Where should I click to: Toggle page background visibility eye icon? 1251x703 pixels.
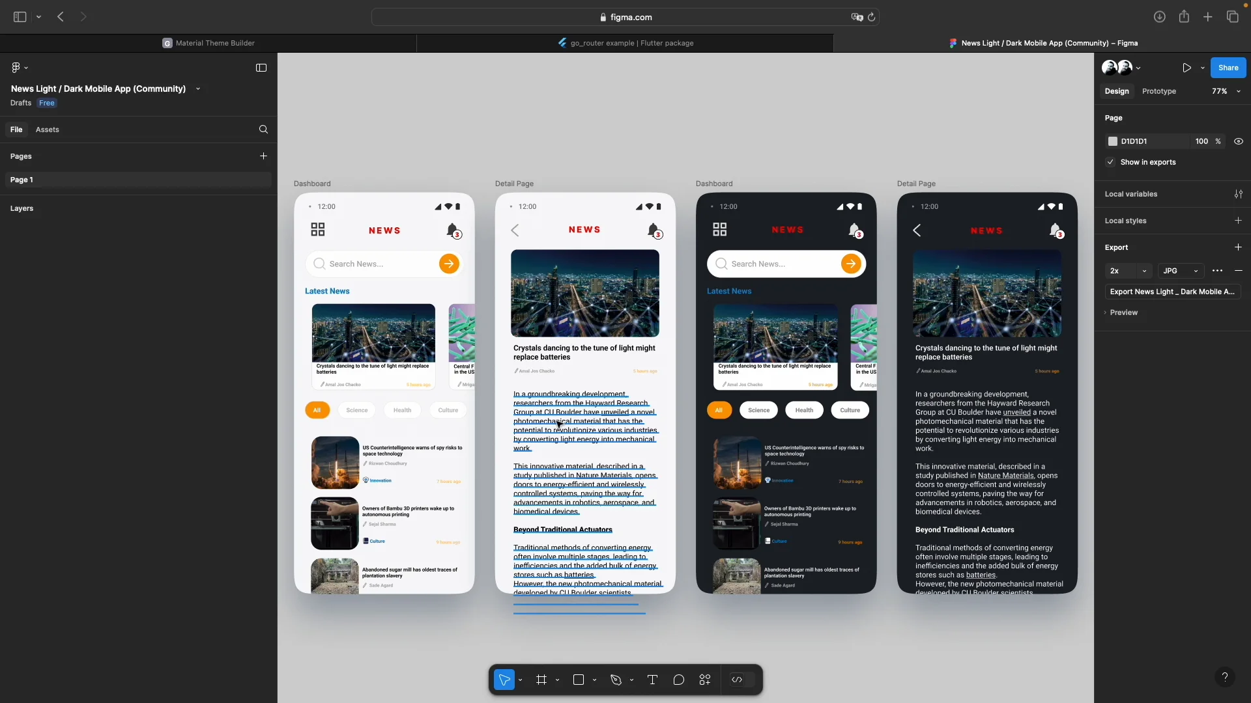tap(1238, 141)
